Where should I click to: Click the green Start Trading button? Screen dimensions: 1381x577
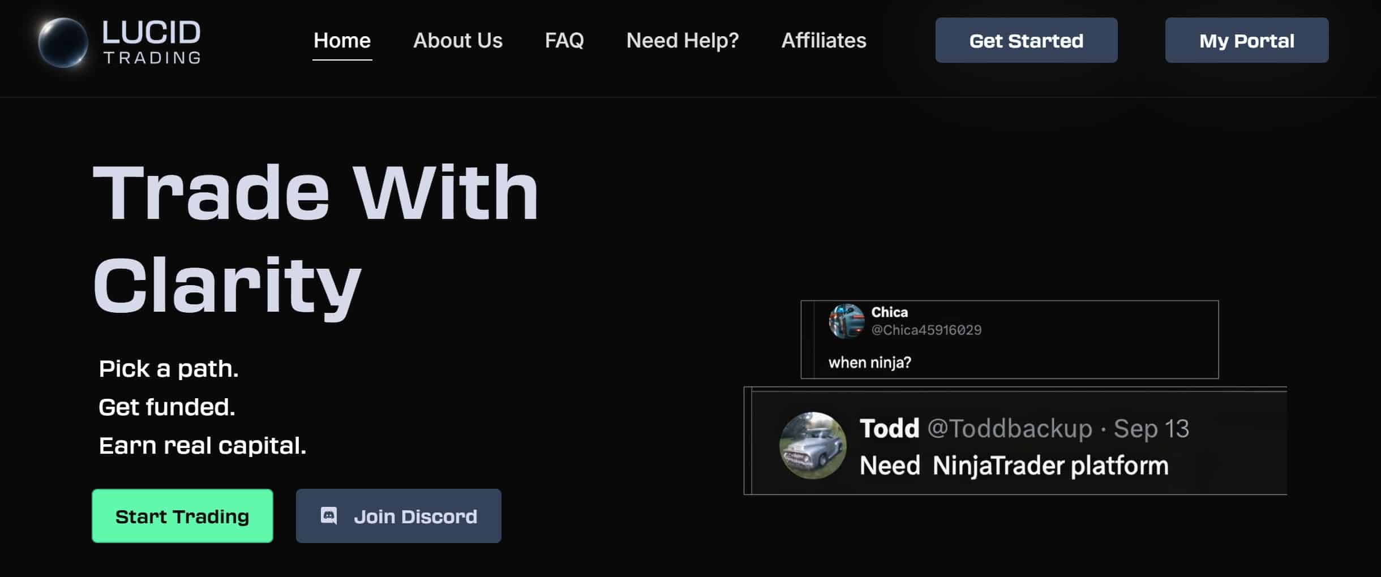tap(182, 516)
